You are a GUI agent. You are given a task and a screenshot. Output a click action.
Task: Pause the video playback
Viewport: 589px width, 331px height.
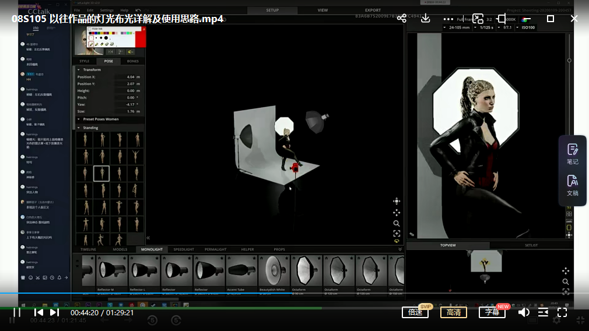(x=17, y=312)
